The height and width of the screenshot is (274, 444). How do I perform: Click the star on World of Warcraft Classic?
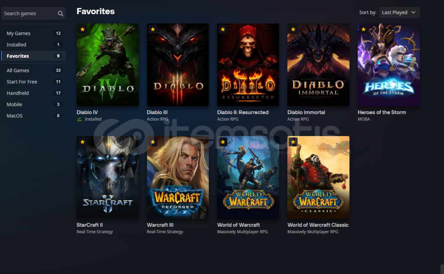[293, 142]
